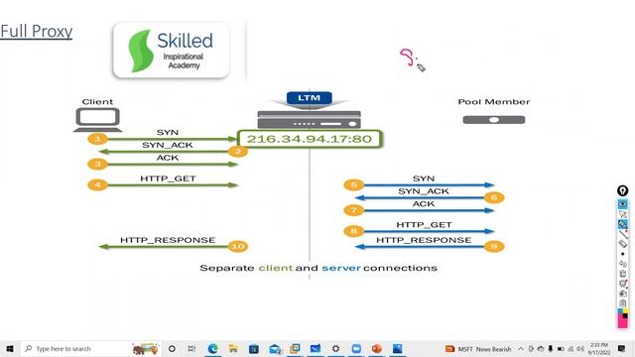
Task: Pick the pink color swatch
Action: [622, 322]
